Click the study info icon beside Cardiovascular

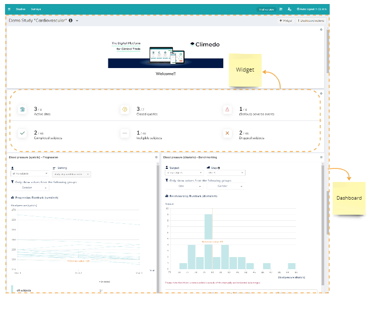[x=71, y=21]
